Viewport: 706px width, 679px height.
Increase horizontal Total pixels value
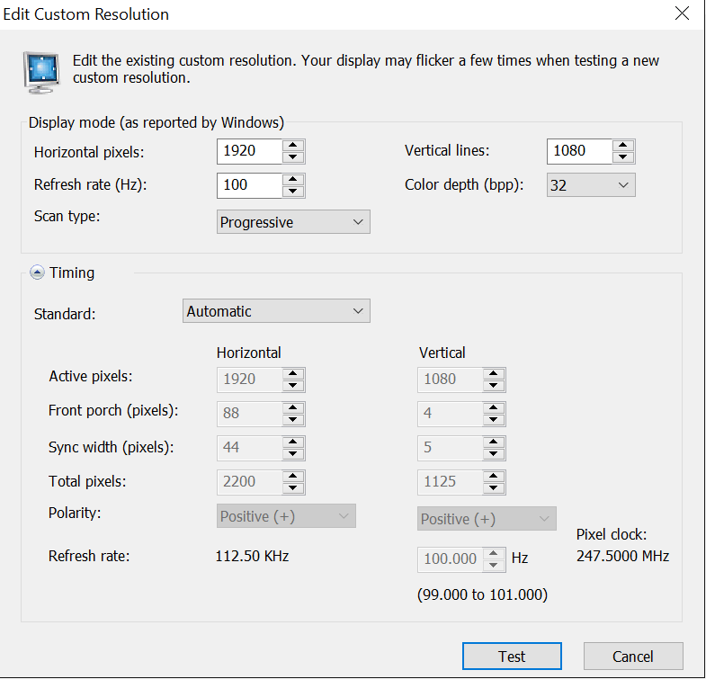[293, 476]
